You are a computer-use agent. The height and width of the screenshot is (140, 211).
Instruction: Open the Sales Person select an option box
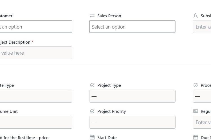(x=132, y=27)
